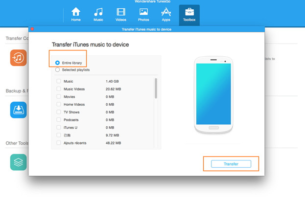This screenshot has height=205, width=305.
Task: Go to the Music section icon
Action: [98, 12]
